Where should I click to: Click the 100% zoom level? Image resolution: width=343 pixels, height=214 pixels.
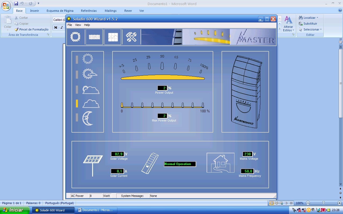[x=300, y=203]
